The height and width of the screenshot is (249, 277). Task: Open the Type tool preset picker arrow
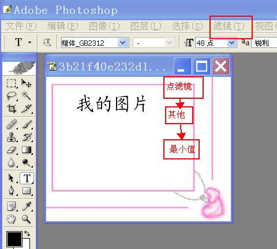point(29,42)
